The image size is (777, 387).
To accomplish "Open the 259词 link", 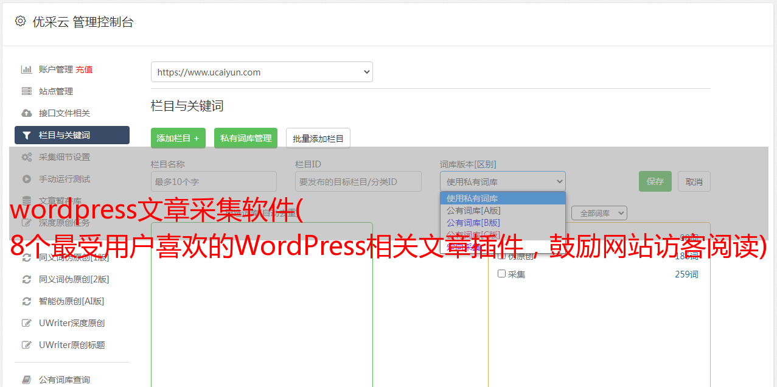I will [x=686, y=274].
